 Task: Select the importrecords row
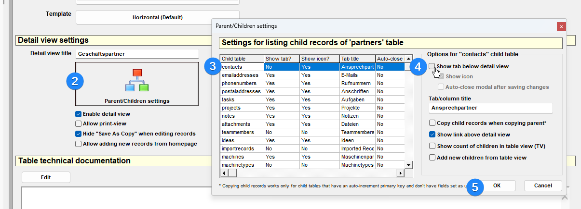pos(312,148)
